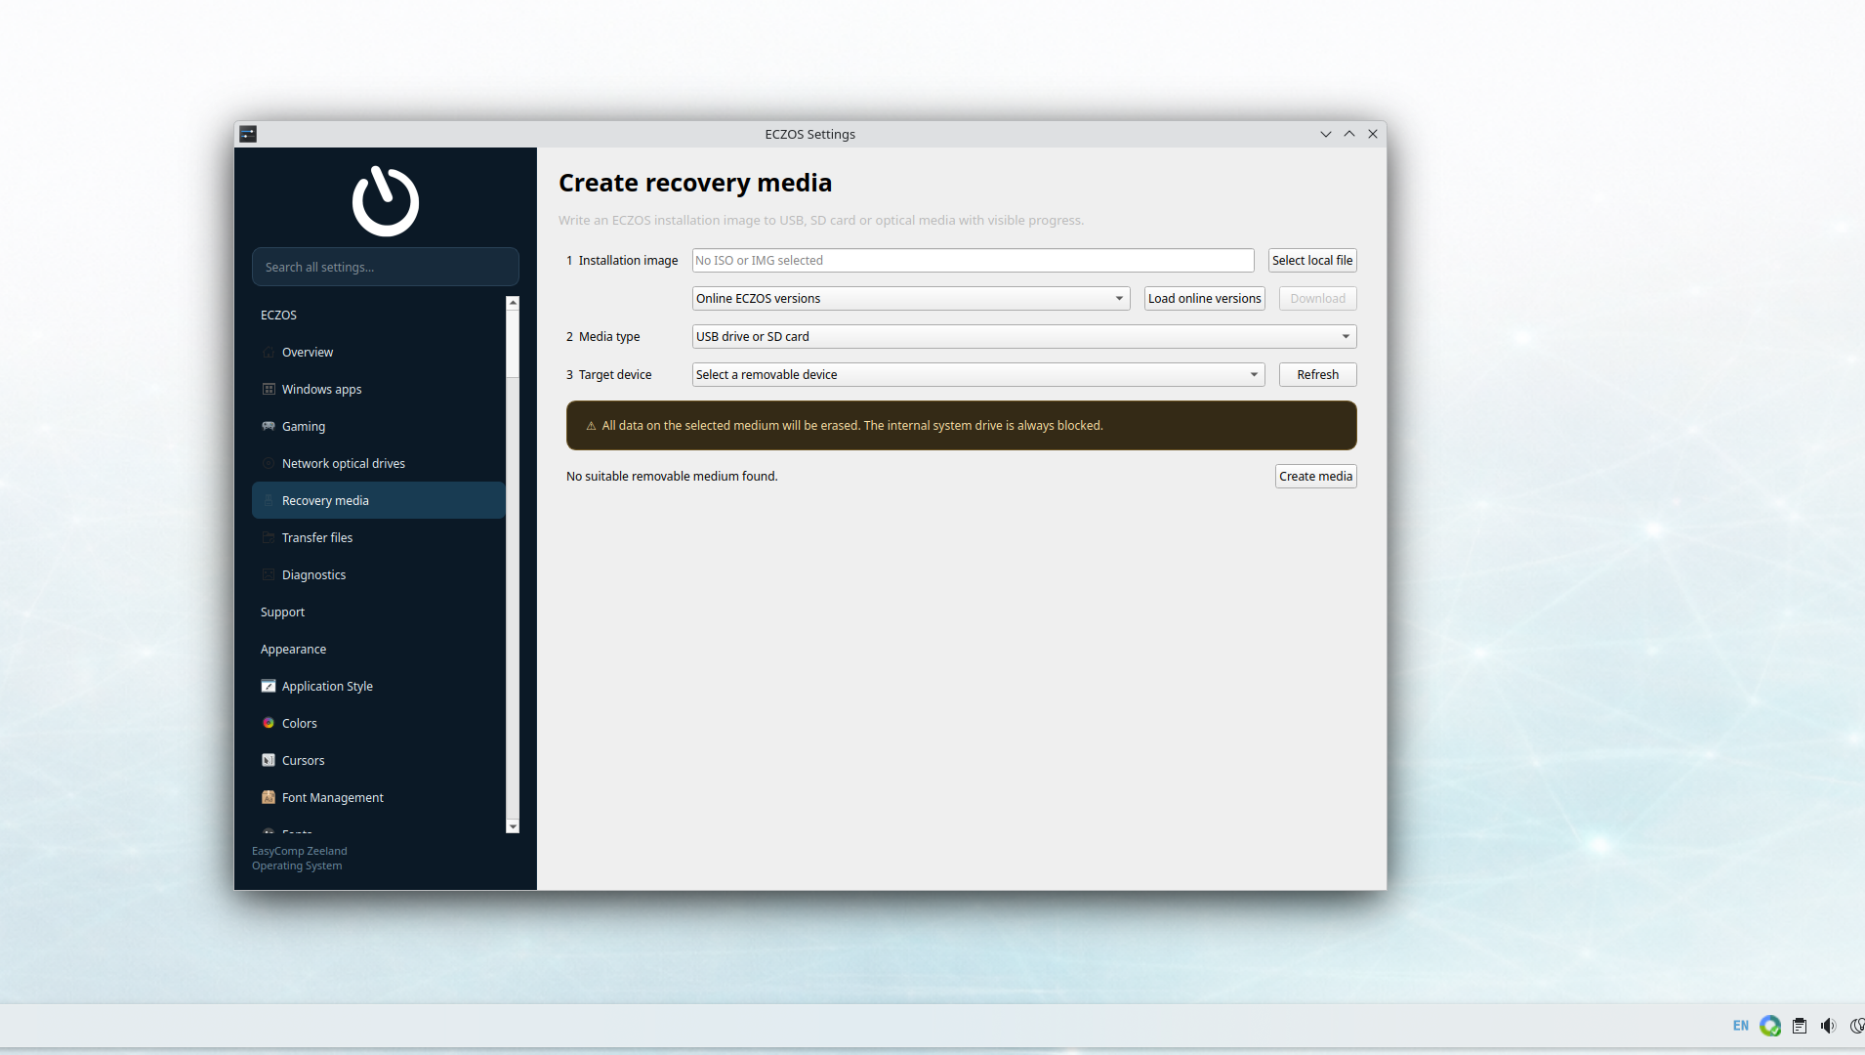Click the installation image path field

[974, 260]
